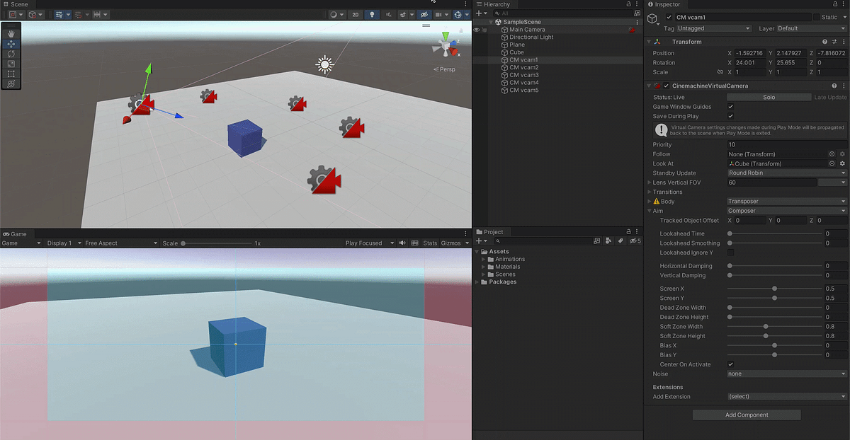850x440 pixels.
Task: Toggle Main Camera visibility eye icon
Action: pyautogui.click(x=477, y=30)
